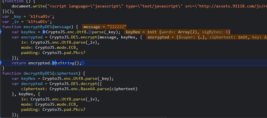Expand the keyHex = init inline value preview
The image size is (267, 118).
coord(178,32)
